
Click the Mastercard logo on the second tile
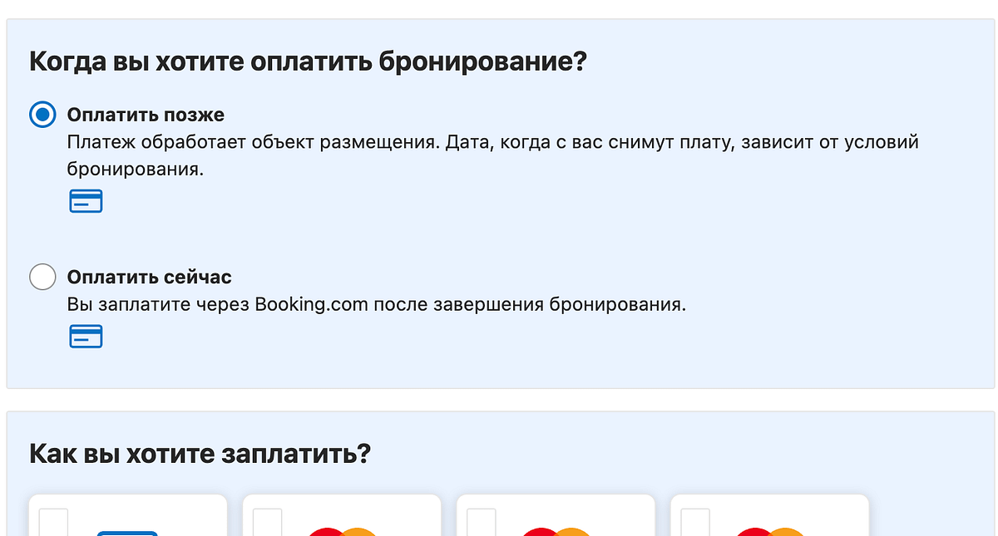(x=342, y=531)
